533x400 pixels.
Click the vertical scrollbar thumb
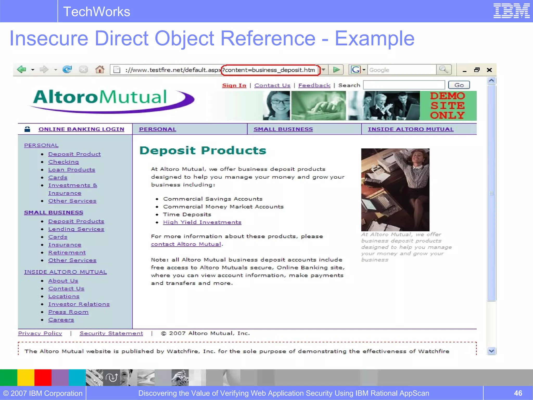(x=491, y=193)
